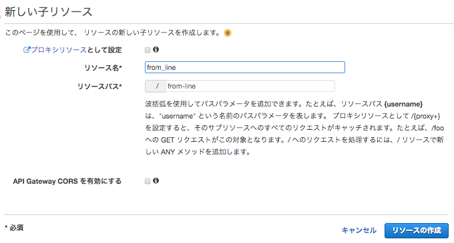
Task: Click the キャンセル link
Action: tap(359, 230)
